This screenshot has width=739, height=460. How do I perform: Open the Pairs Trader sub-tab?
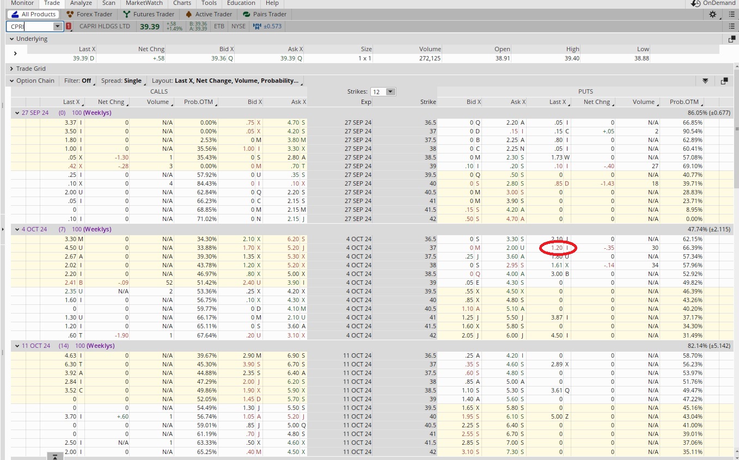(x=265, y=14)
